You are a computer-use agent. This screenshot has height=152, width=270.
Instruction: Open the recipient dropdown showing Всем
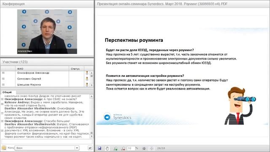point(47,148)
